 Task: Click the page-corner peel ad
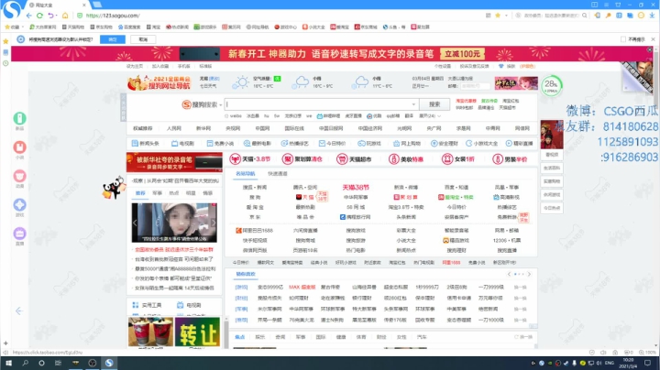639,77
